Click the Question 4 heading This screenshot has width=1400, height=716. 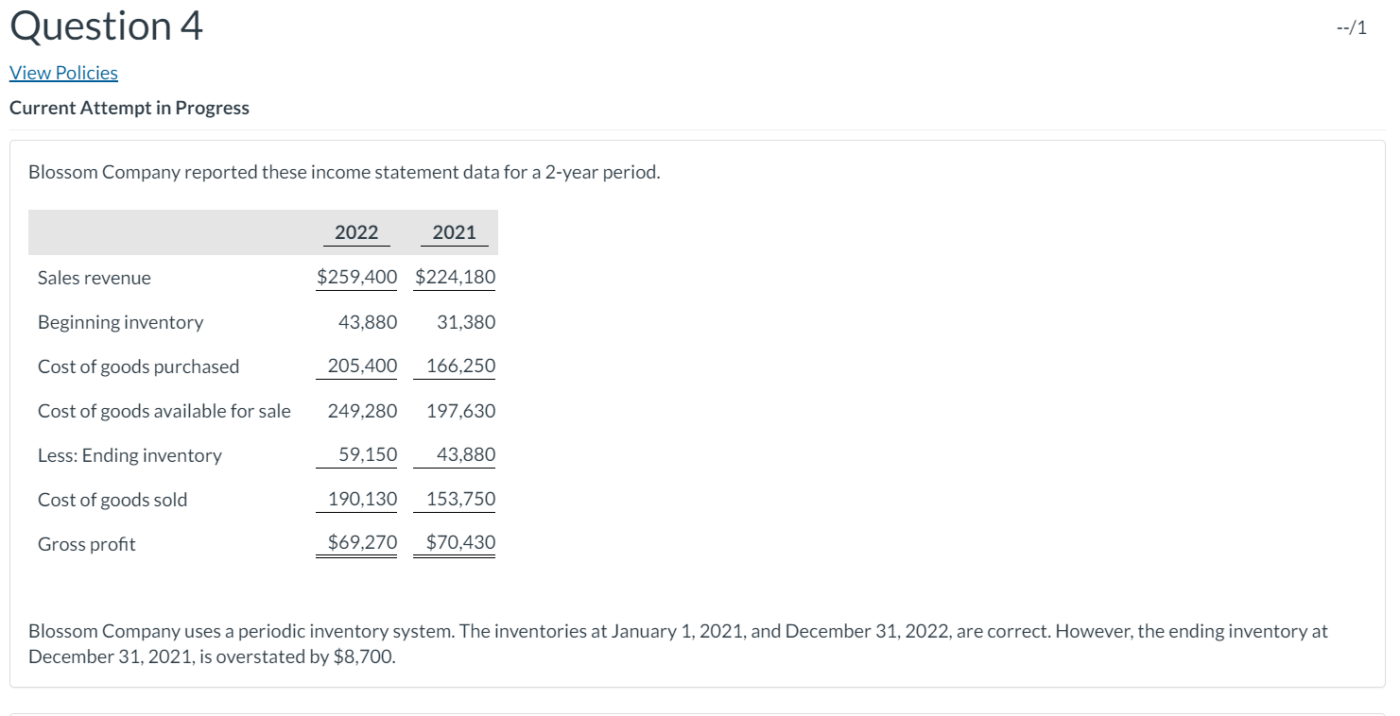104,26
